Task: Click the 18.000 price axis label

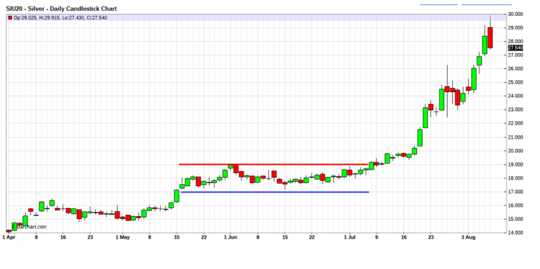Action: [x=515, y=178]
